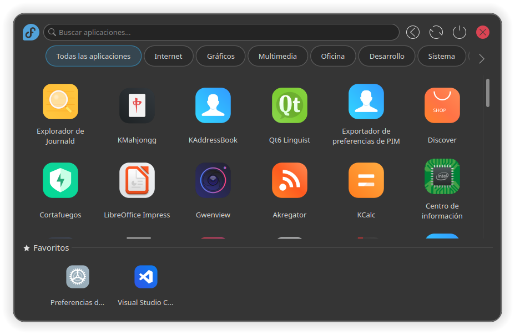Switch to Sistema category
The image size is (515, 335).
[442, 56]
